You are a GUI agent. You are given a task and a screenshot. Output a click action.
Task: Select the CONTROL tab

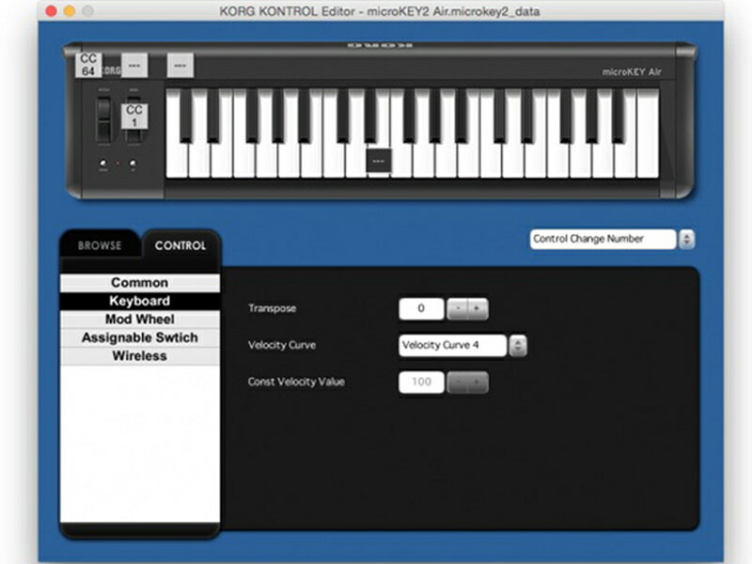181,245
